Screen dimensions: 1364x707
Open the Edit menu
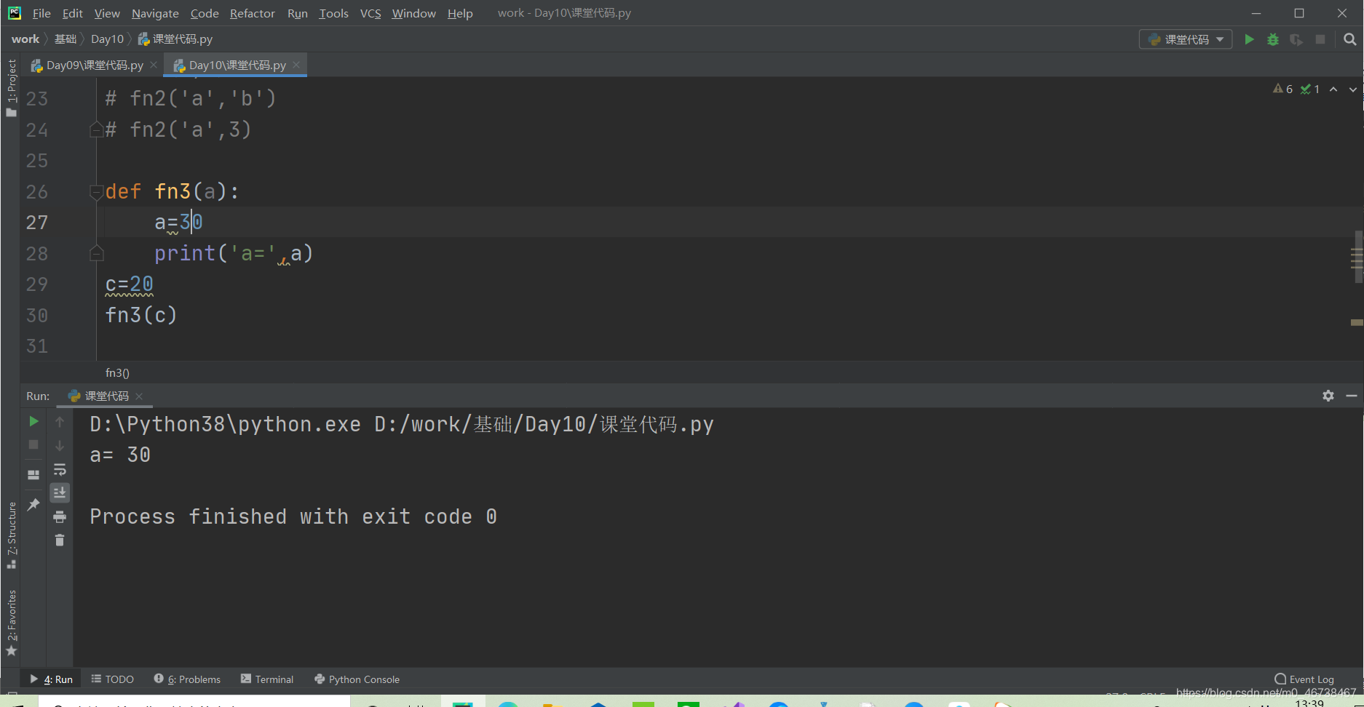click(72, 13)
